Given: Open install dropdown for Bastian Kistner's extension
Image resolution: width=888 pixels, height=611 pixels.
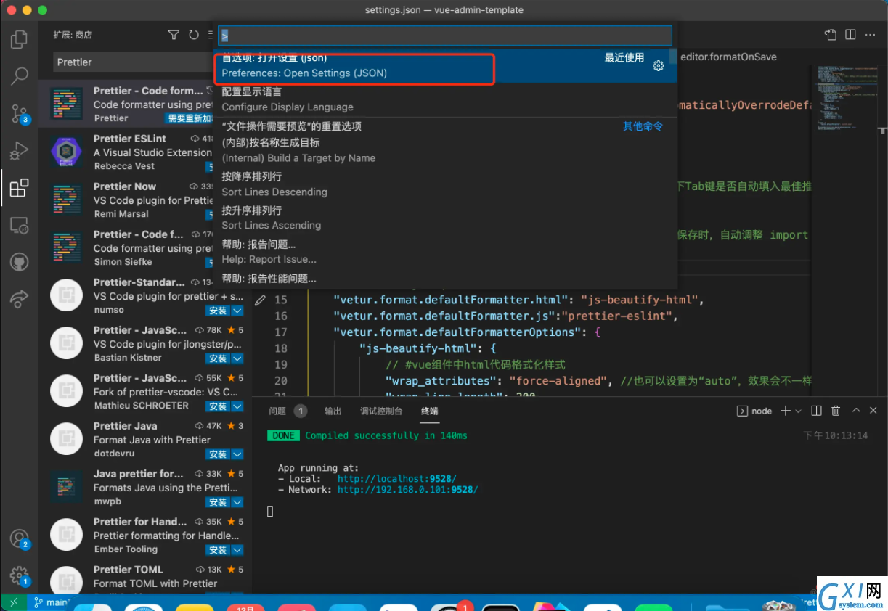Looking at the screenshot, I should tap(237, 358).
